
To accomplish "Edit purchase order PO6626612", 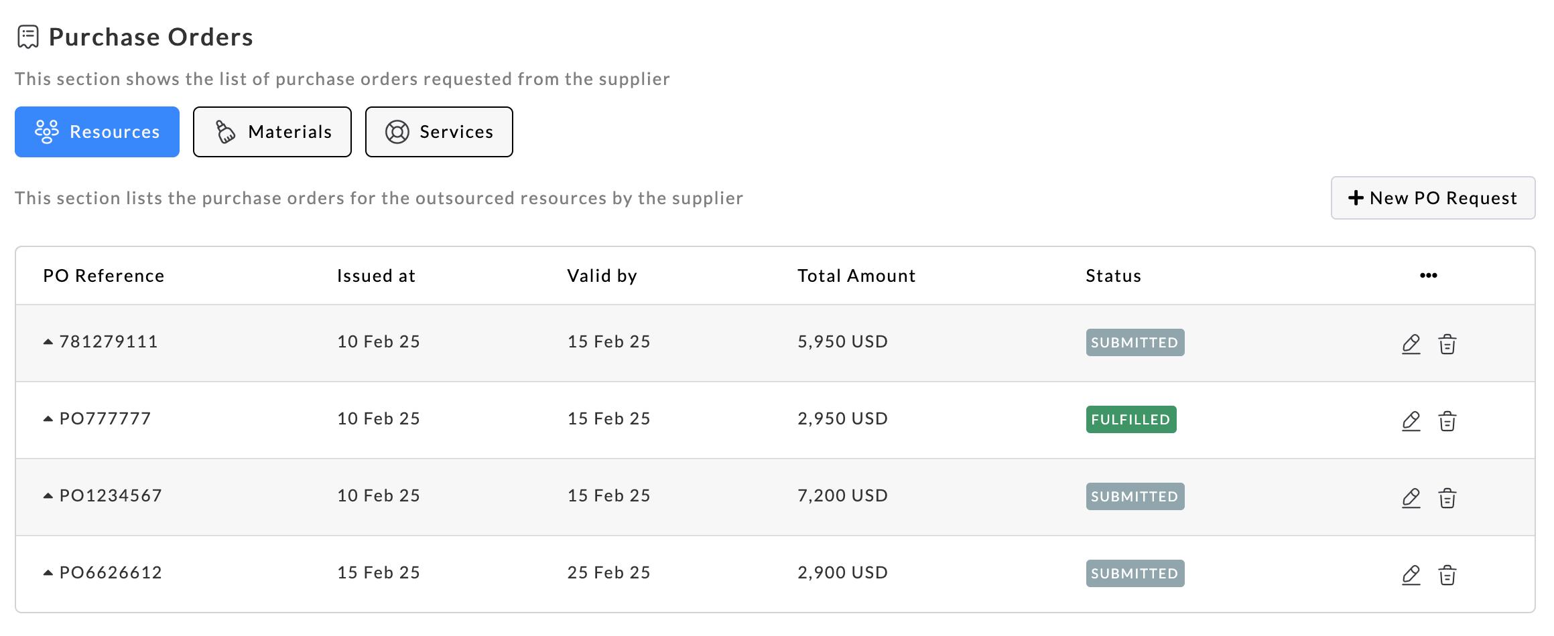I will 1411,574.
